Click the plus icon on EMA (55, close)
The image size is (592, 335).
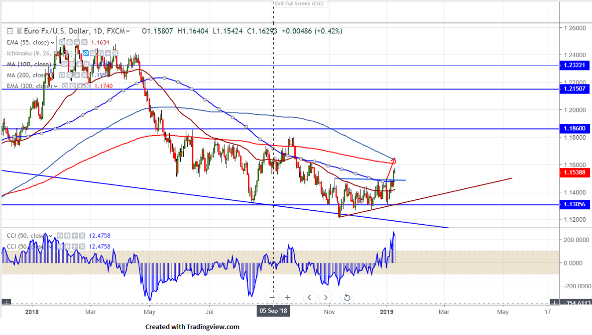click(77, 42)
